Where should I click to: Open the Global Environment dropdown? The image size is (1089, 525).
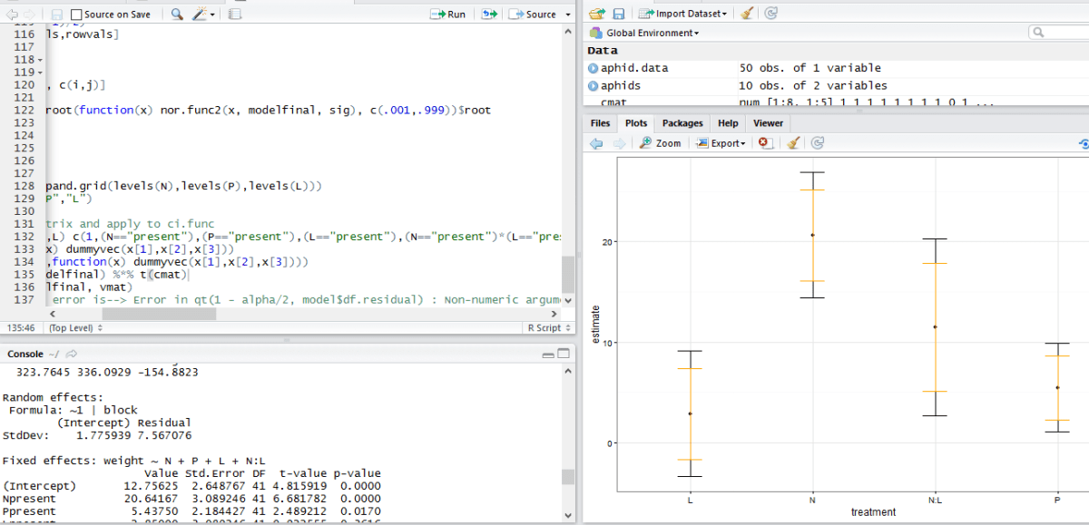coord(644,33)
